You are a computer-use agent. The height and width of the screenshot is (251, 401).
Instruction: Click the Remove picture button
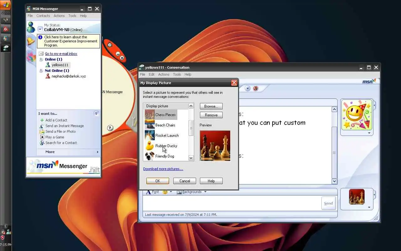pyautogui.click(x=211, y=115)
